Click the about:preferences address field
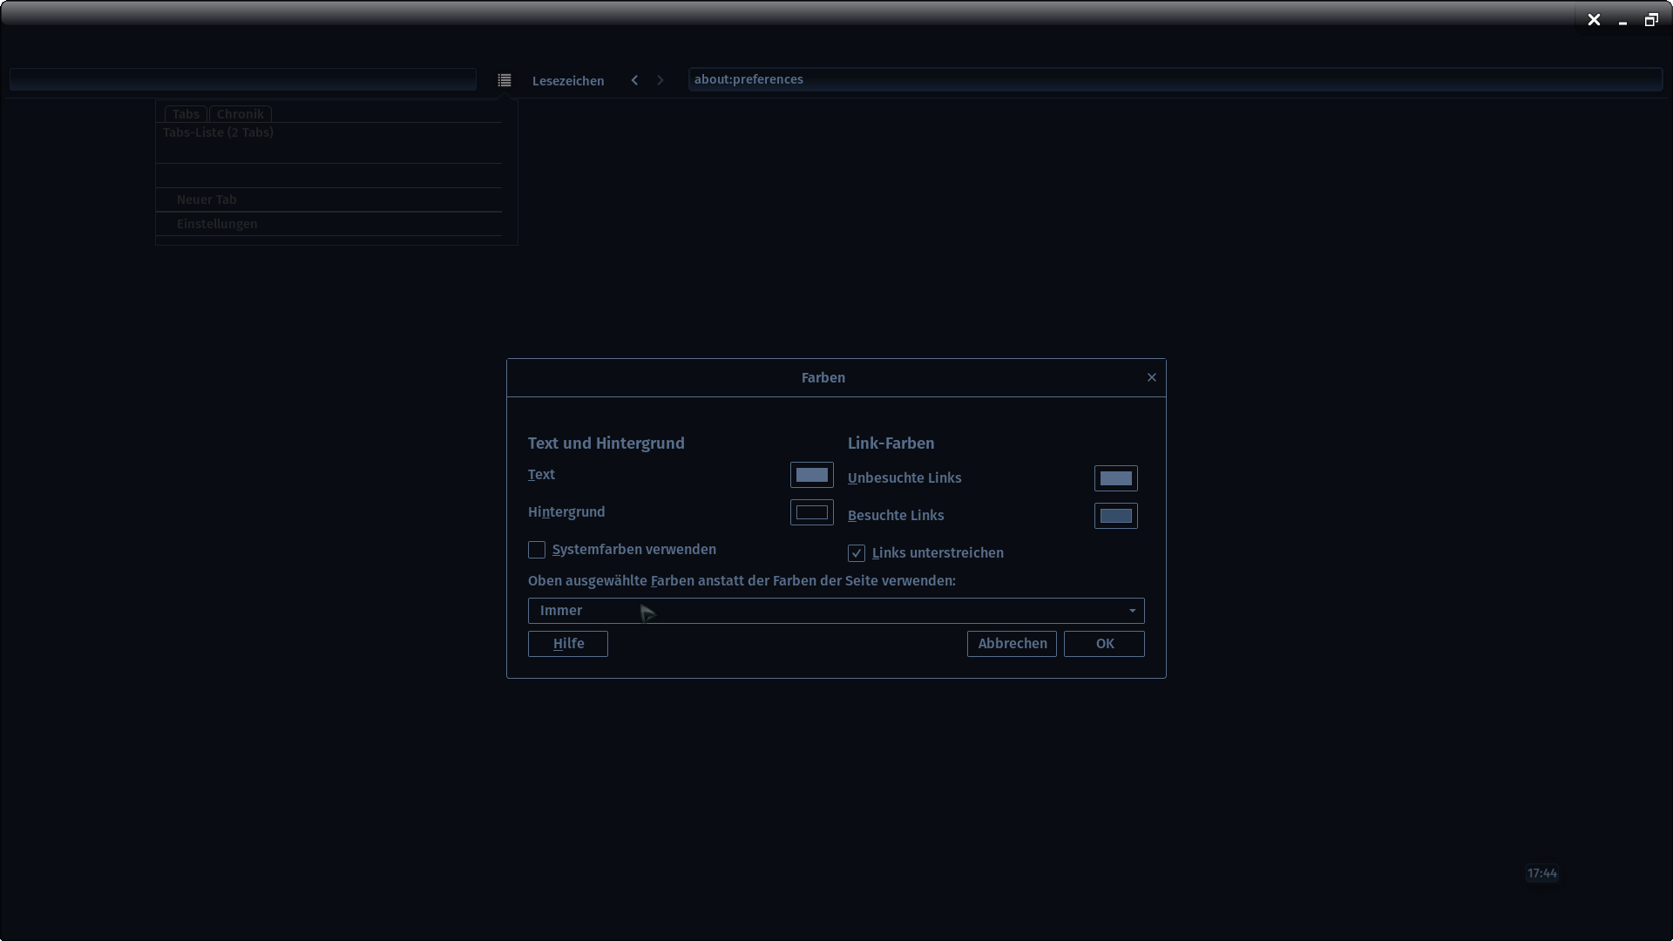 1175,79
